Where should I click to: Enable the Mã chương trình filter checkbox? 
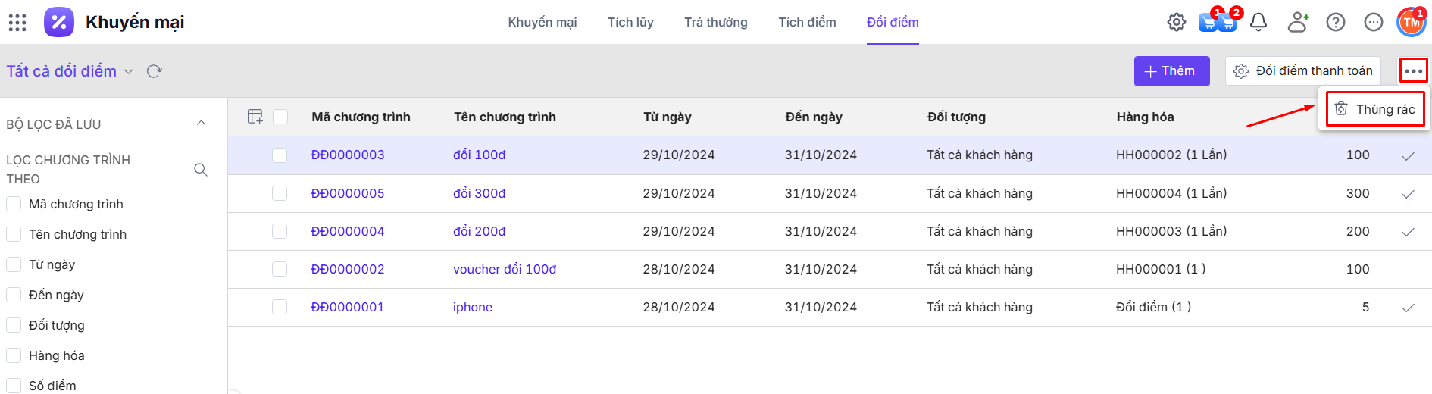[14, 204]
